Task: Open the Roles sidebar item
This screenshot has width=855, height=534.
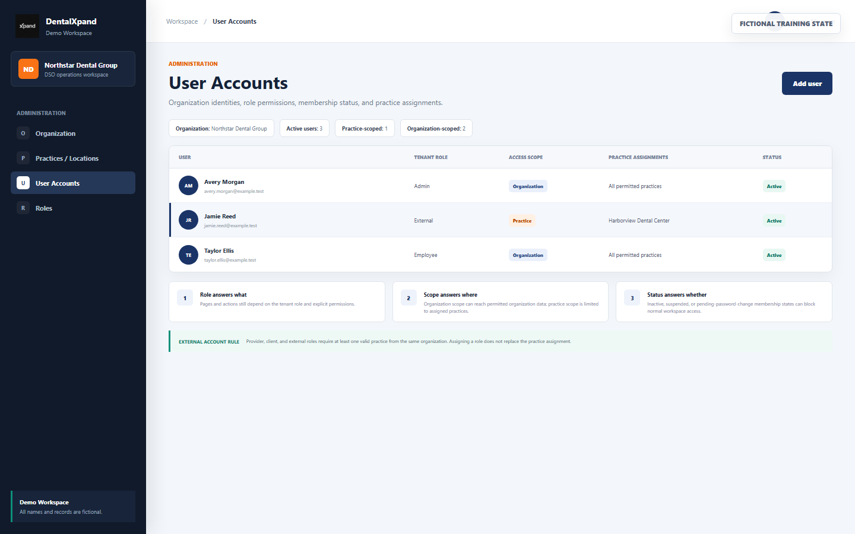Action: (73, 208)
